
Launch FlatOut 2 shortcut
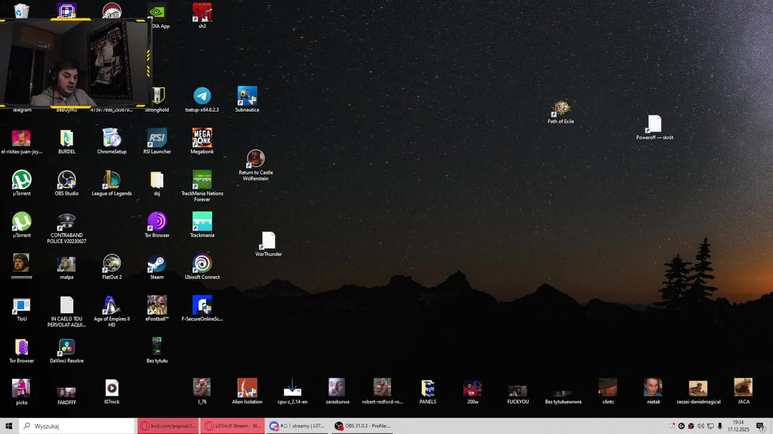click(x=112, y=267)
